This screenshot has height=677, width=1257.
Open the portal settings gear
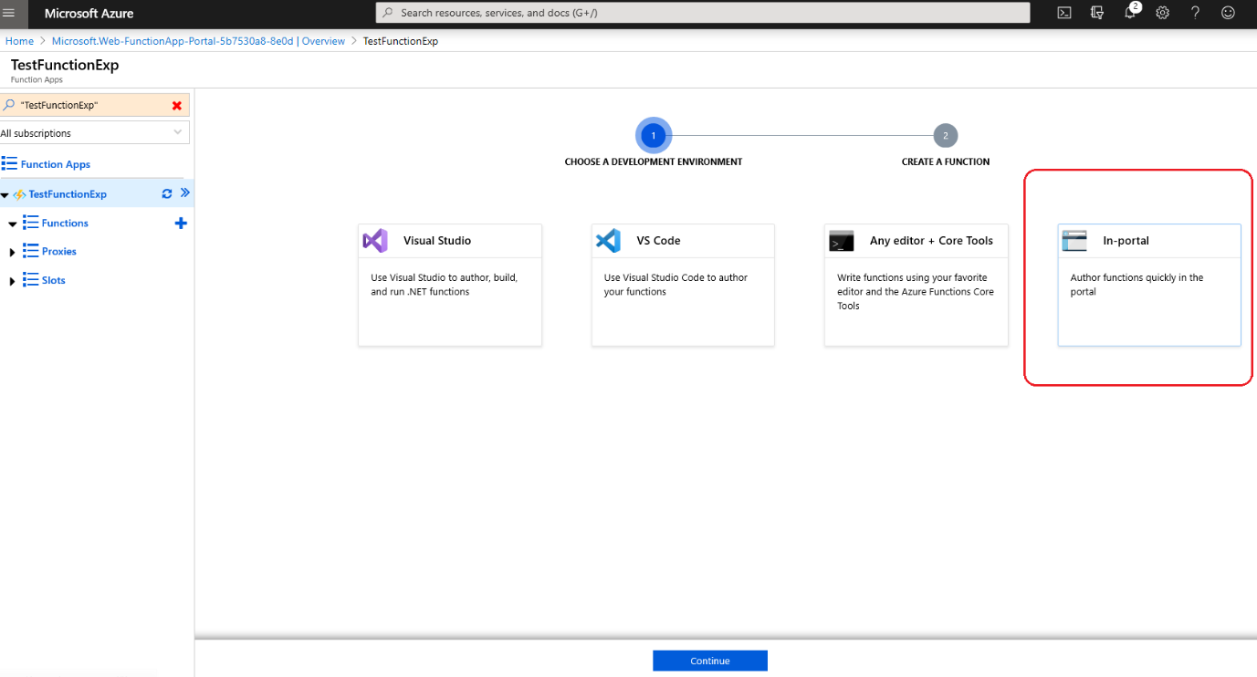click(x=1162, y=13)
